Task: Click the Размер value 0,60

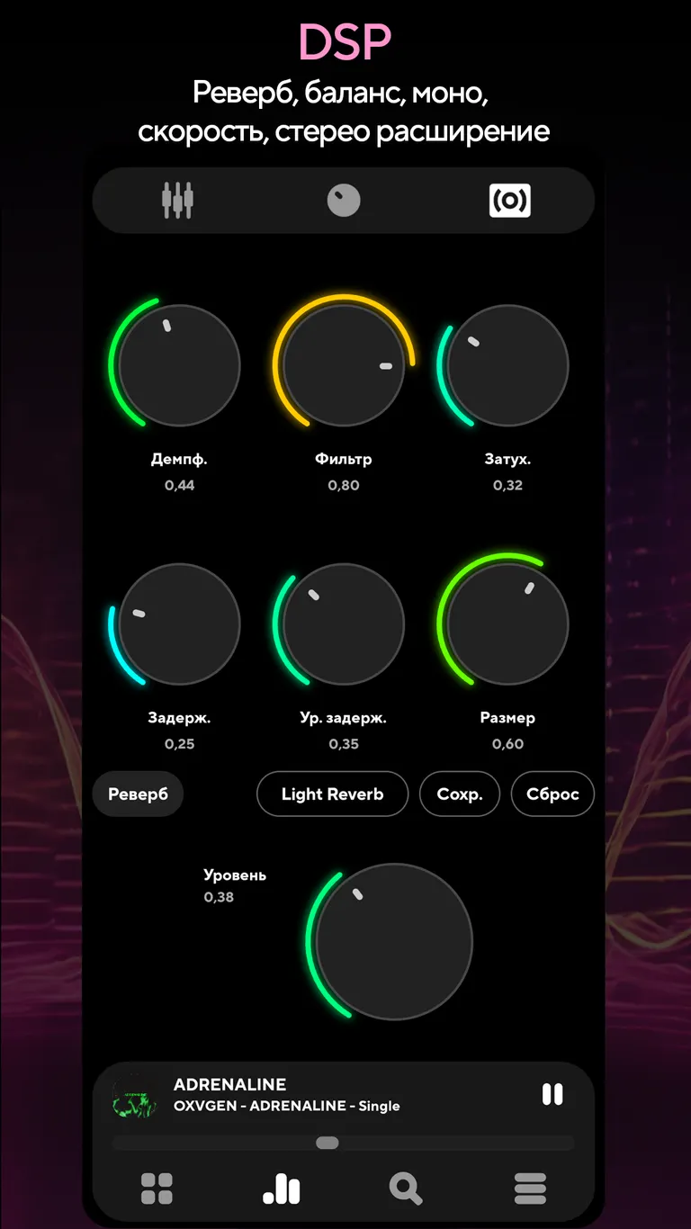Action: point(507,744)
